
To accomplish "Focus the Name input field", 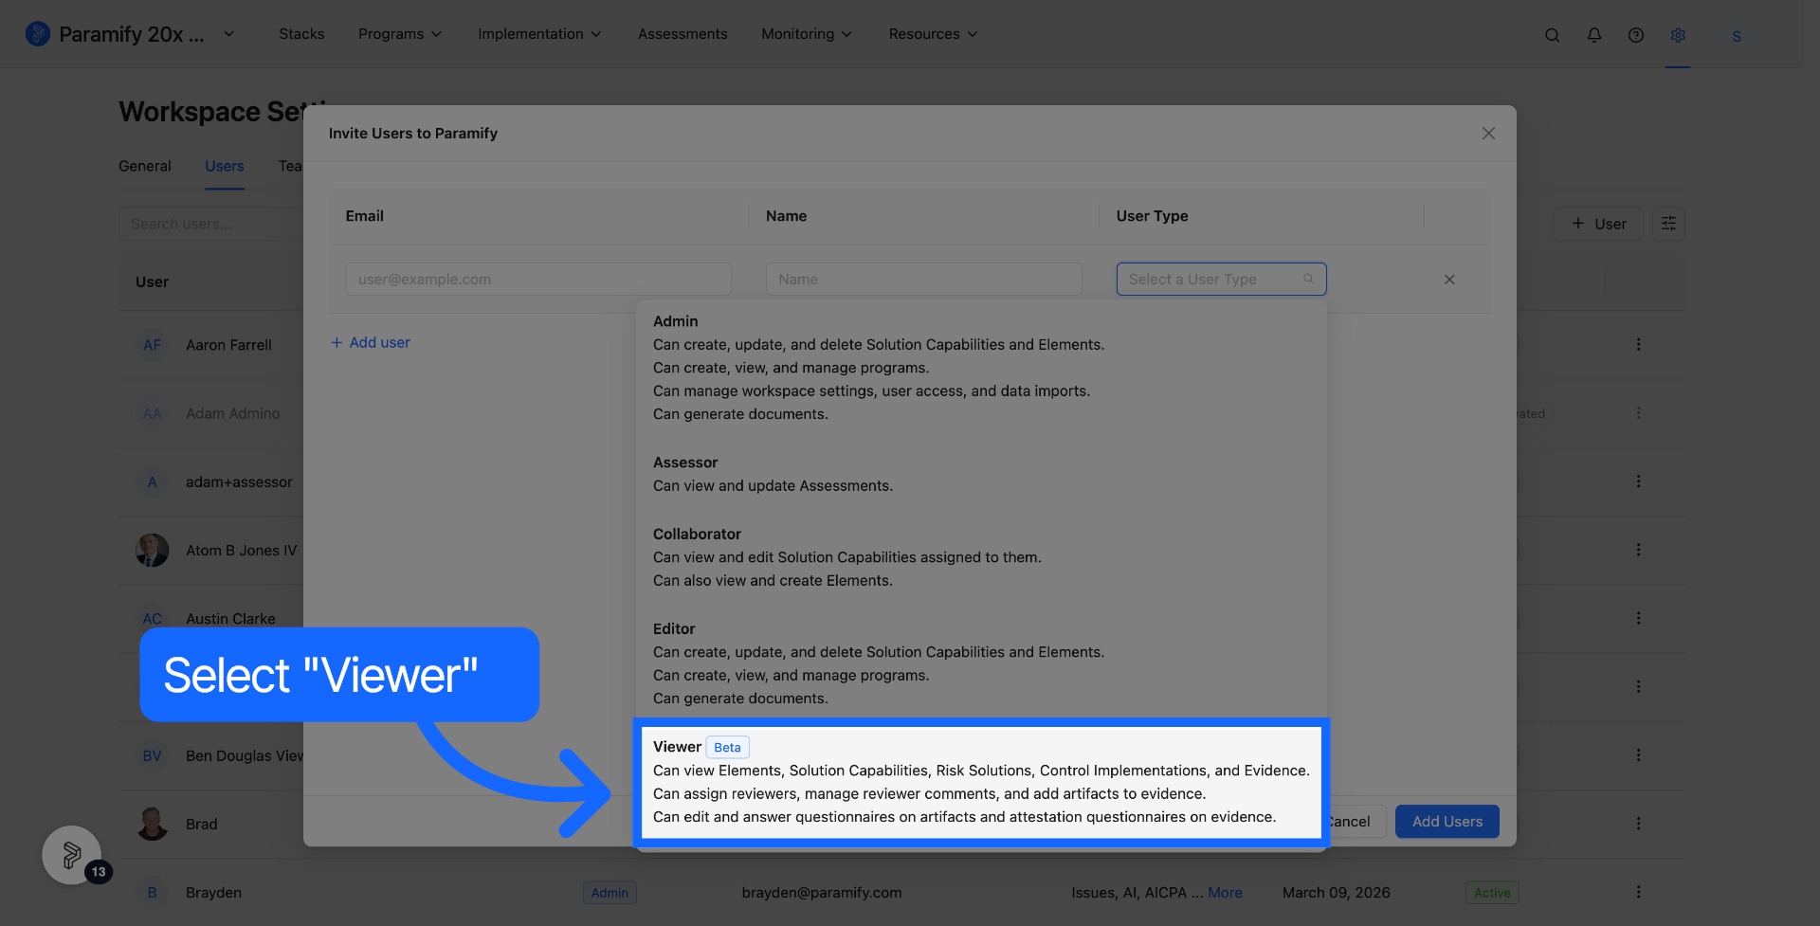I will pyautogui.click(x=924, y=280).
